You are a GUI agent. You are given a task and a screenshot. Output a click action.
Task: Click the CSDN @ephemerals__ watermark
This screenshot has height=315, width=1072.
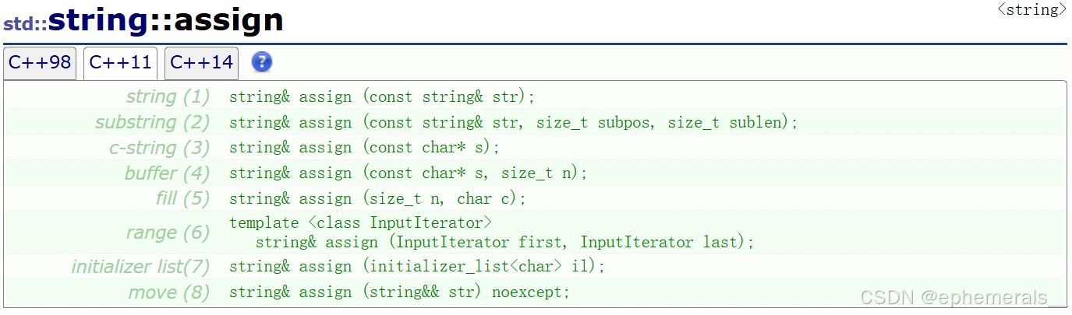pyautogui.click(x=961, y=298)
